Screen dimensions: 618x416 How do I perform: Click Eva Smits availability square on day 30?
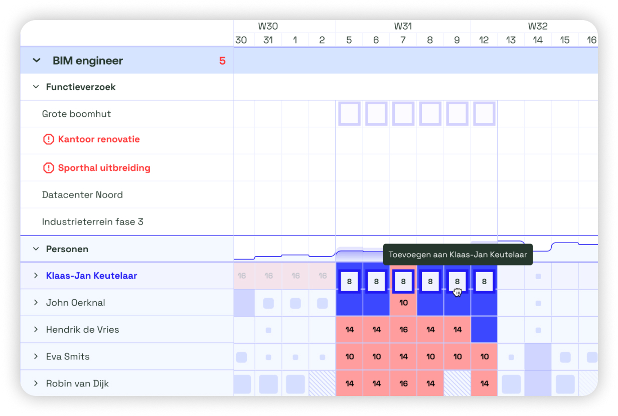point(242,357)
